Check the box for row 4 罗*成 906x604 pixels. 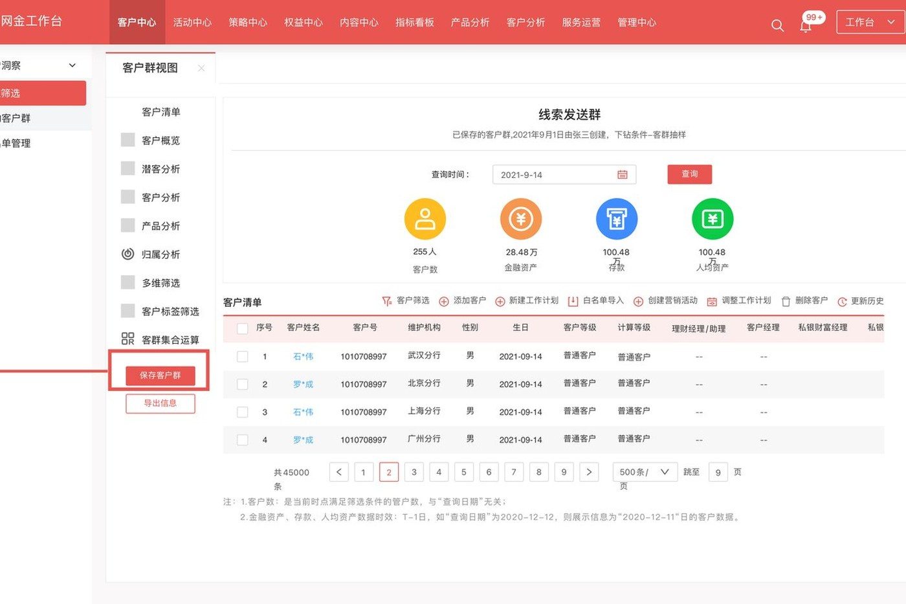(x=243, y=440)
